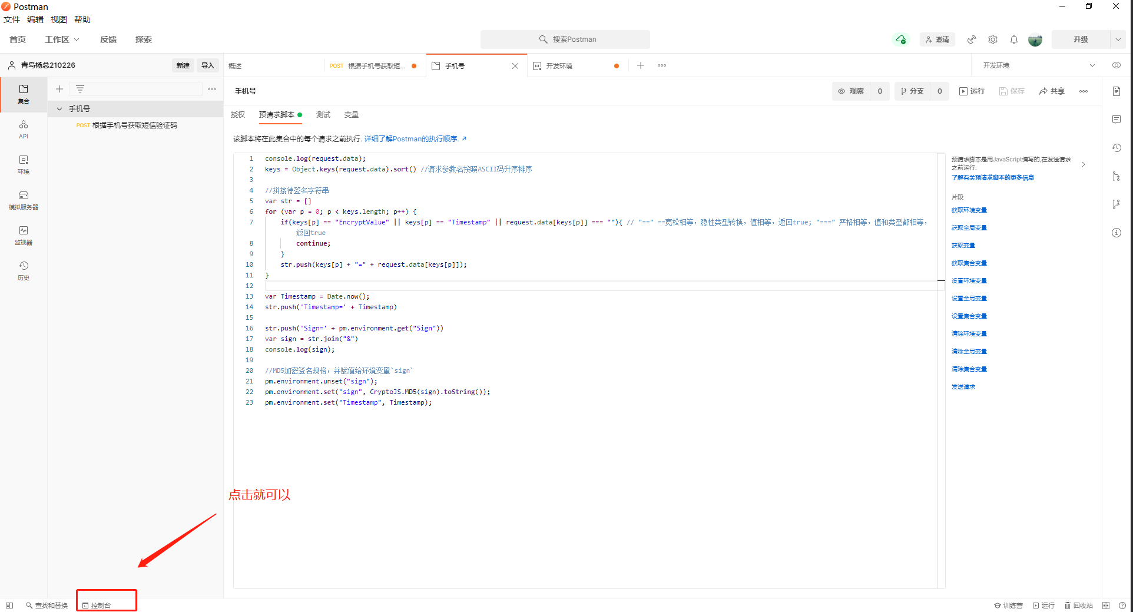
Task: Open the 历史 (History) sidebar section
Action: 24,270
